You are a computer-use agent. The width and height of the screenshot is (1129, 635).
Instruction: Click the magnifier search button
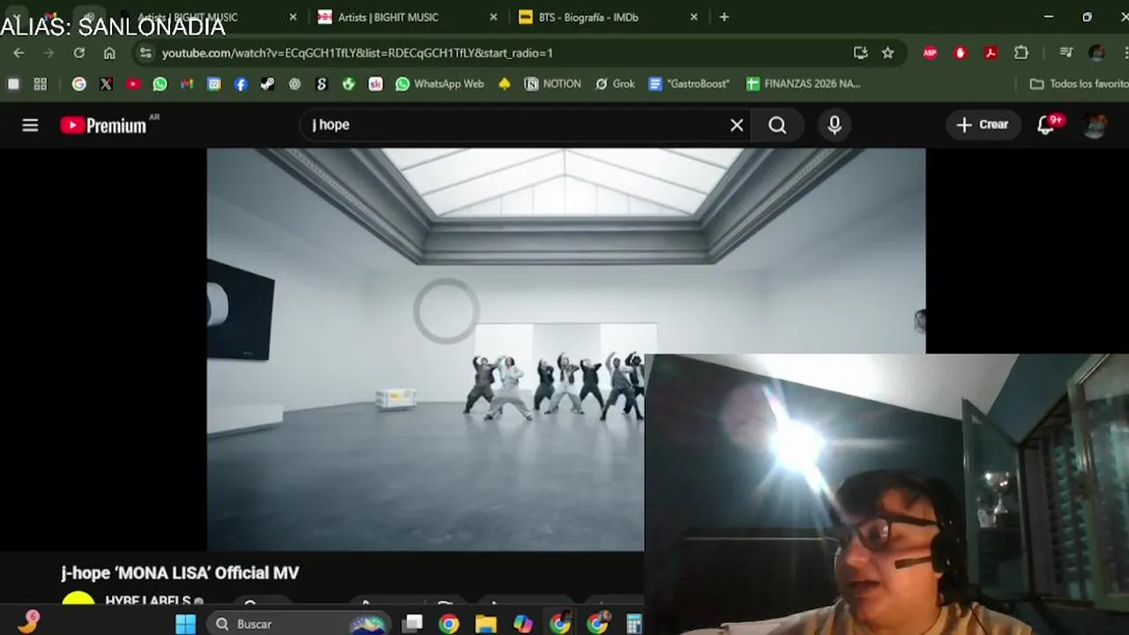777,125
